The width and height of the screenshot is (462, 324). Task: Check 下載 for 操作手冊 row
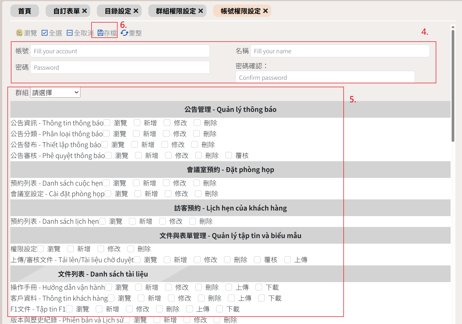[x=259, y=287]
